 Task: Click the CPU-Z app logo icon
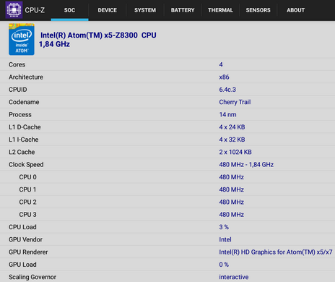14,10
